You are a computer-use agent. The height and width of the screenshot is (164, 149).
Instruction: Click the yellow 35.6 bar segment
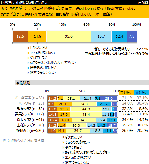(69, 36)
